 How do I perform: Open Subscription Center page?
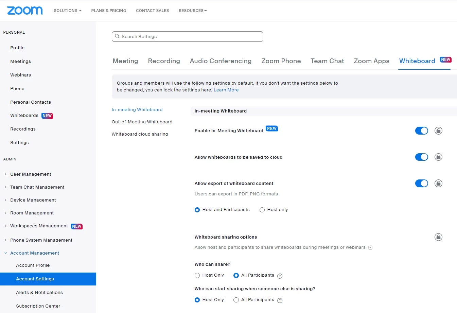point(38,306)
